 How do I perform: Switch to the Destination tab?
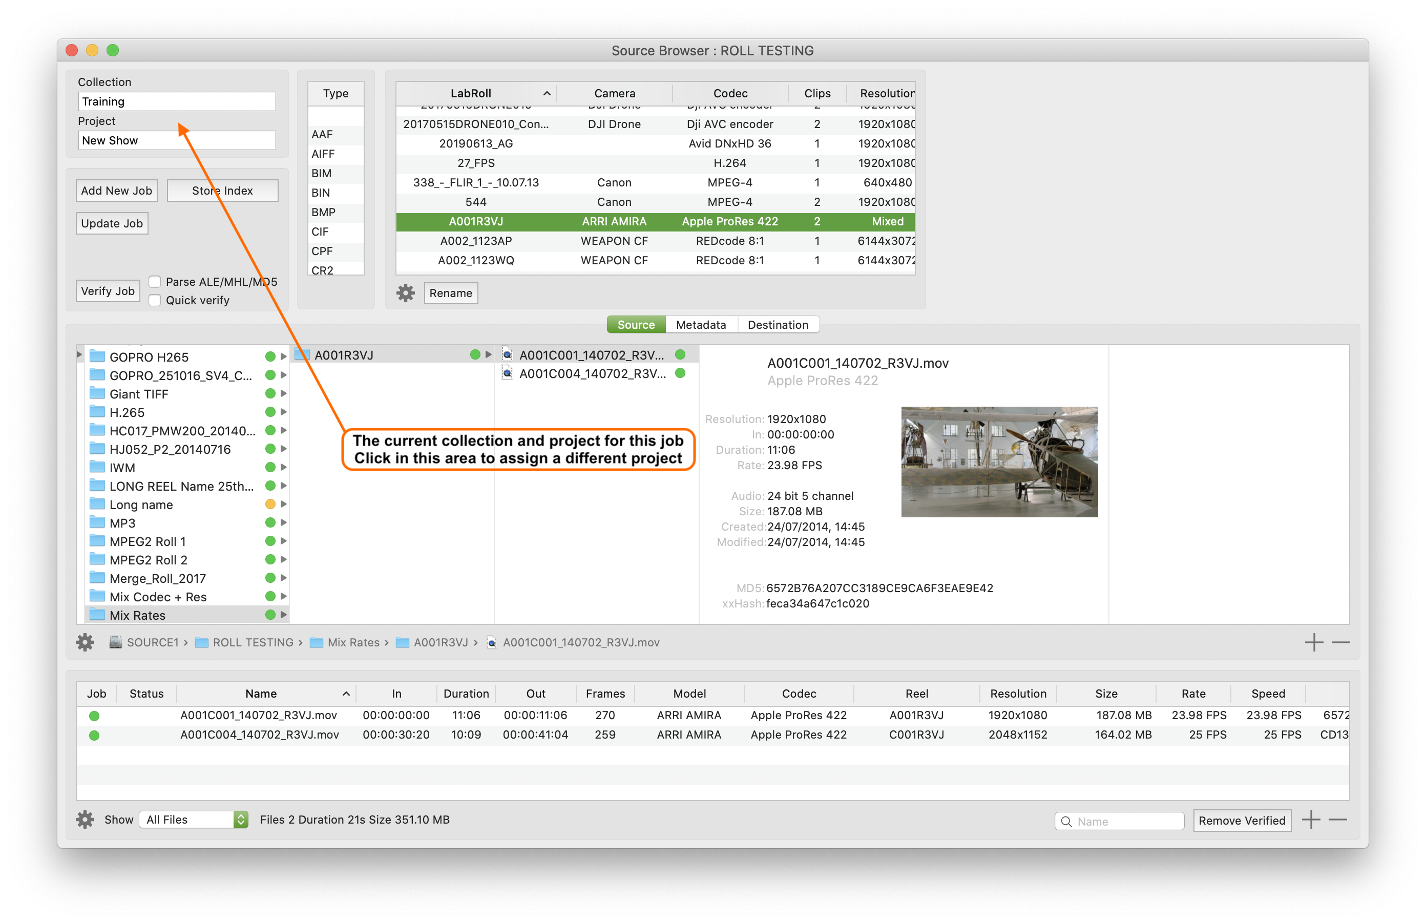(778, 325)
